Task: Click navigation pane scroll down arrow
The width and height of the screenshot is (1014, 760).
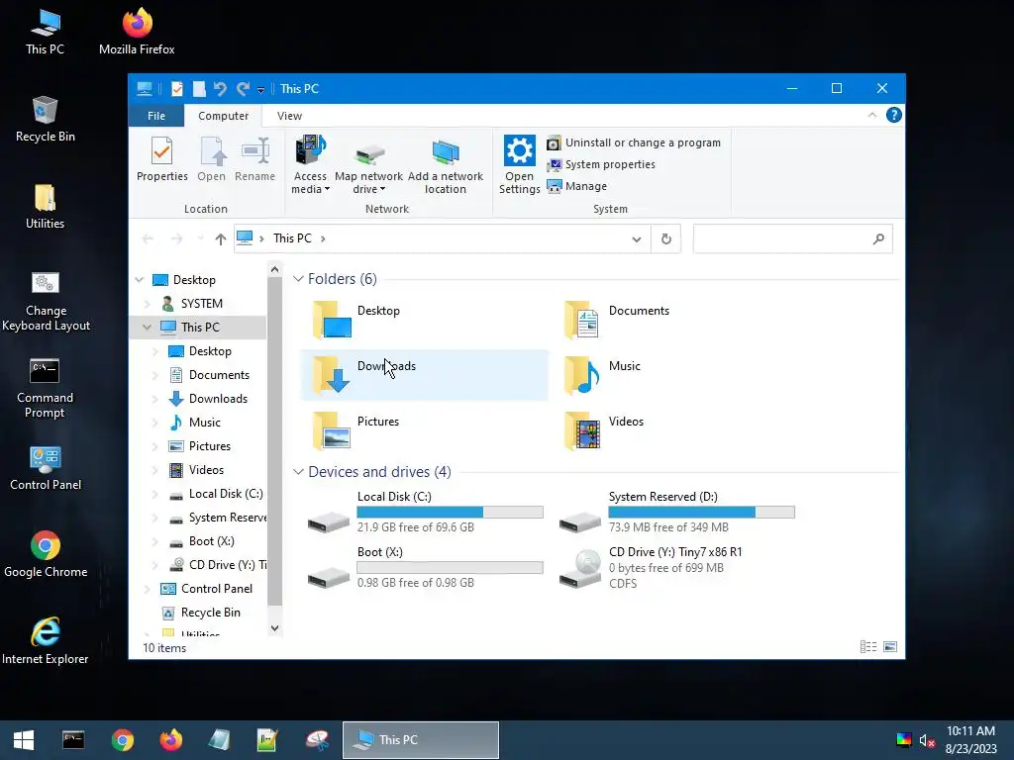Action: (275, 628)
